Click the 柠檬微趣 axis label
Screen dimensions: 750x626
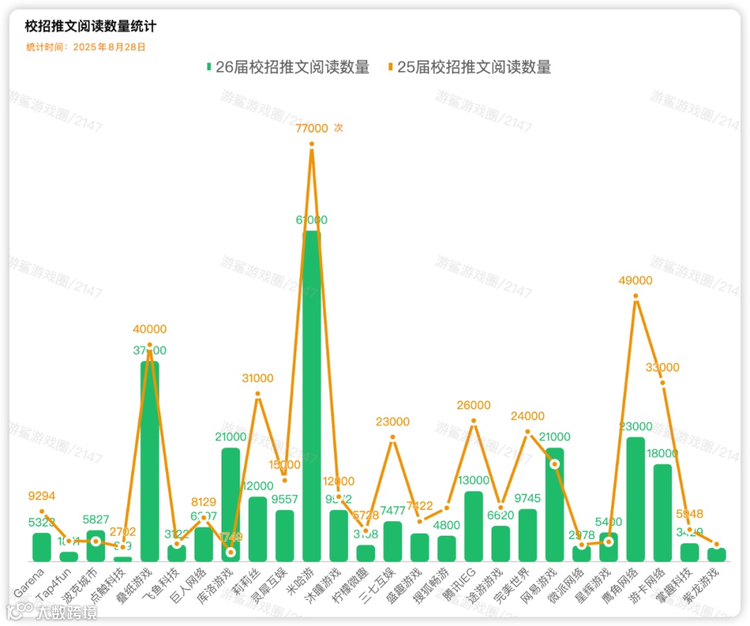[x=349, y=585]
